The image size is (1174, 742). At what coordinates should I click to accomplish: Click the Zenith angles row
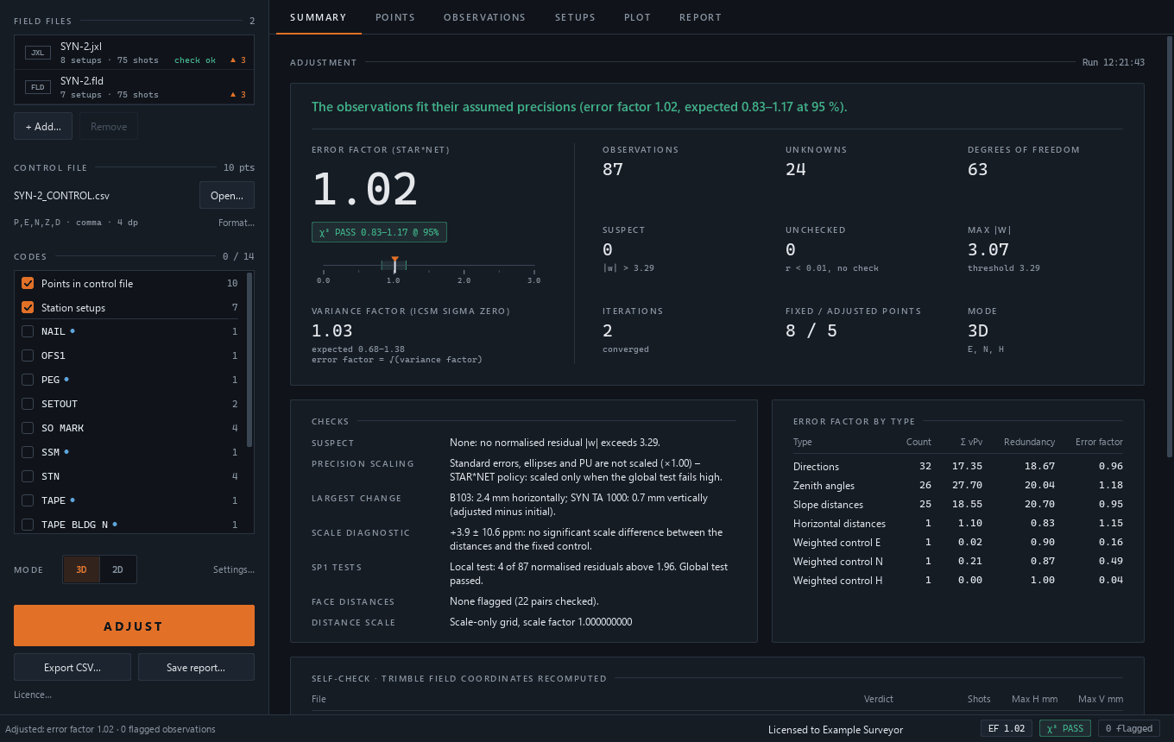[x=958, y=485]
